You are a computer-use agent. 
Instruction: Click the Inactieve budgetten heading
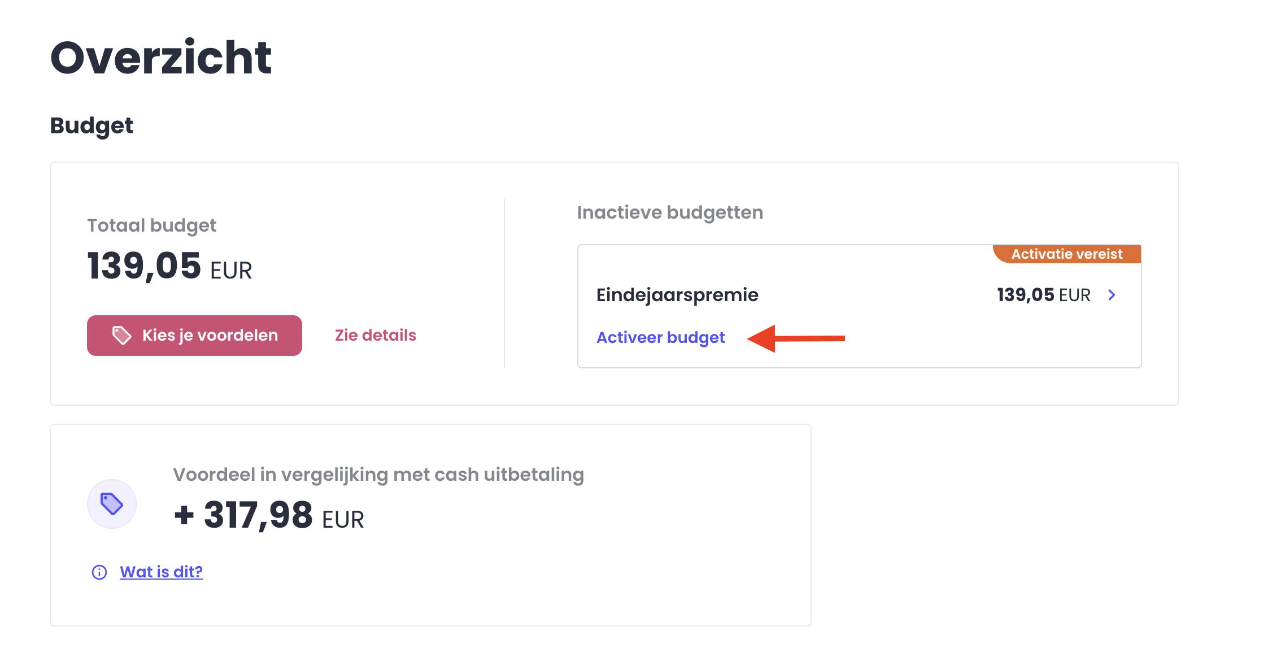click(x=670, y=212)
